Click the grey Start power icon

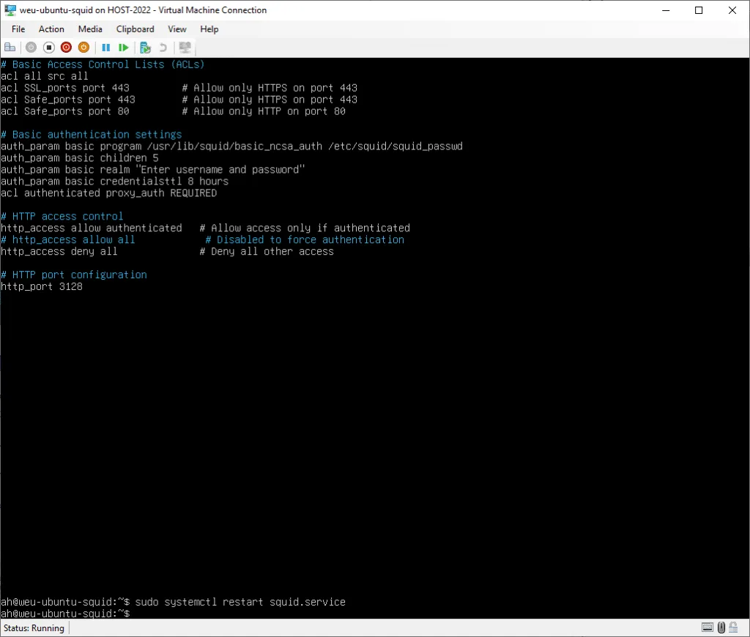(31, 48)
